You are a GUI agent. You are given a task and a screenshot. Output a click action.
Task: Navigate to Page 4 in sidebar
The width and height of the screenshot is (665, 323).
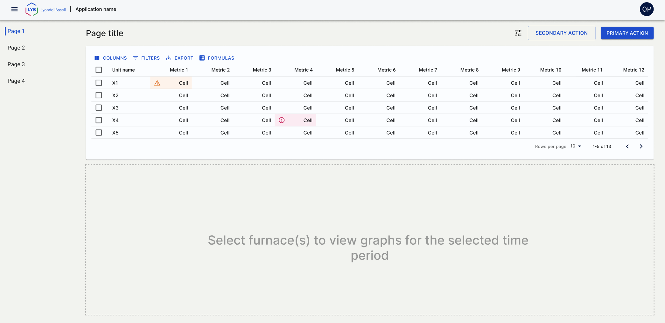[x=16, y=81]
